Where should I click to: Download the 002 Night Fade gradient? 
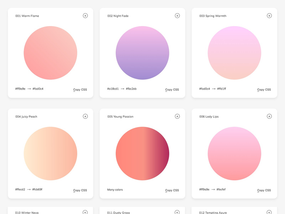click(x=177, y=16)
